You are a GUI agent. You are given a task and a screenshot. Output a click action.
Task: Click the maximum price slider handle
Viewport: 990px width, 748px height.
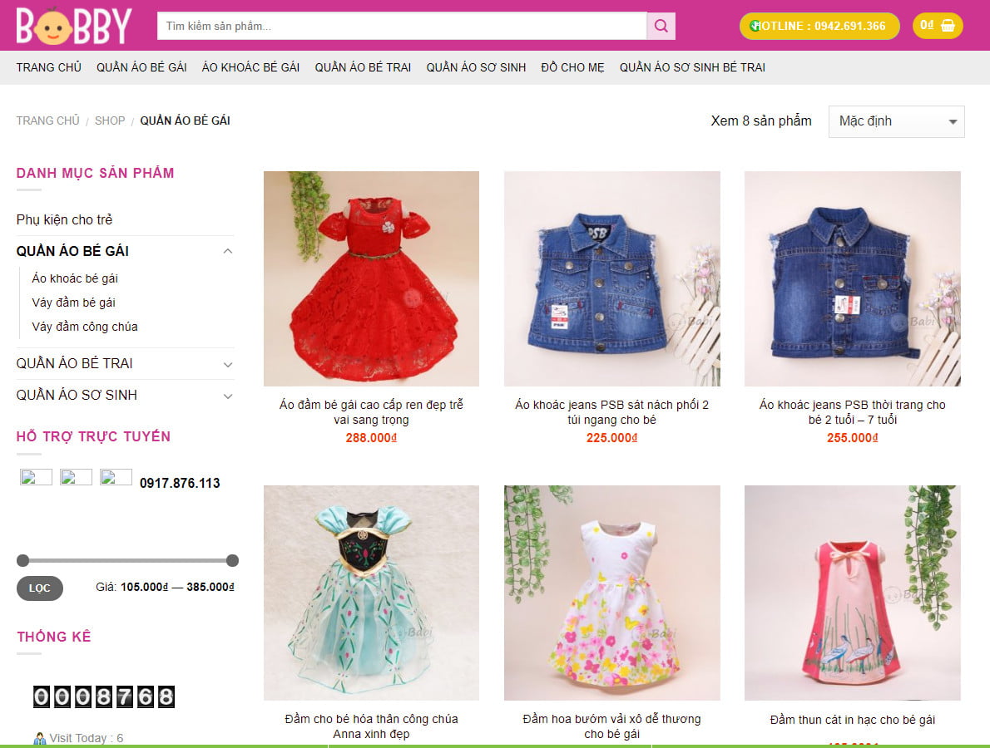[x=232, y=560]
